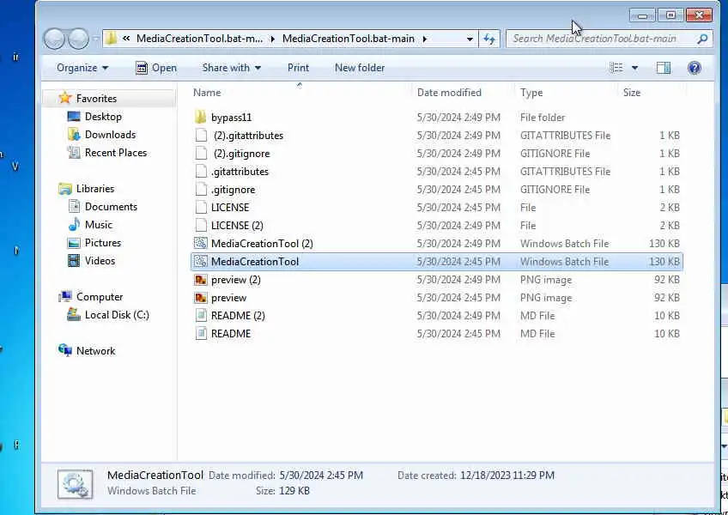Open Downloads in Favorites

click(x=110, y=135)
